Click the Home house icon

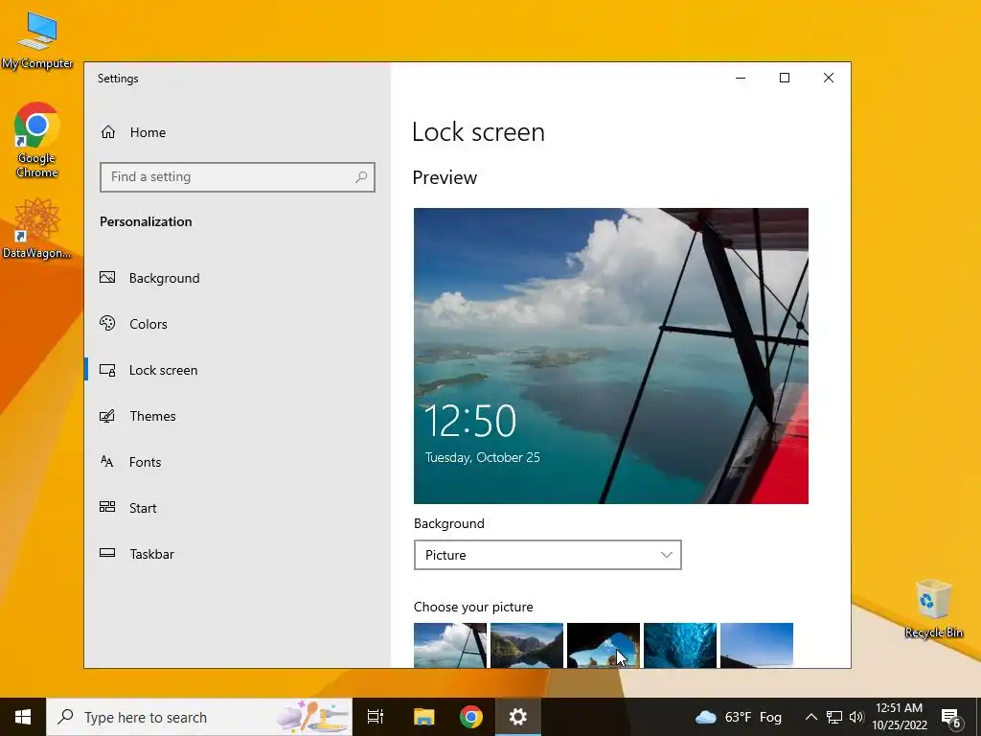click(x=108, y=132)
